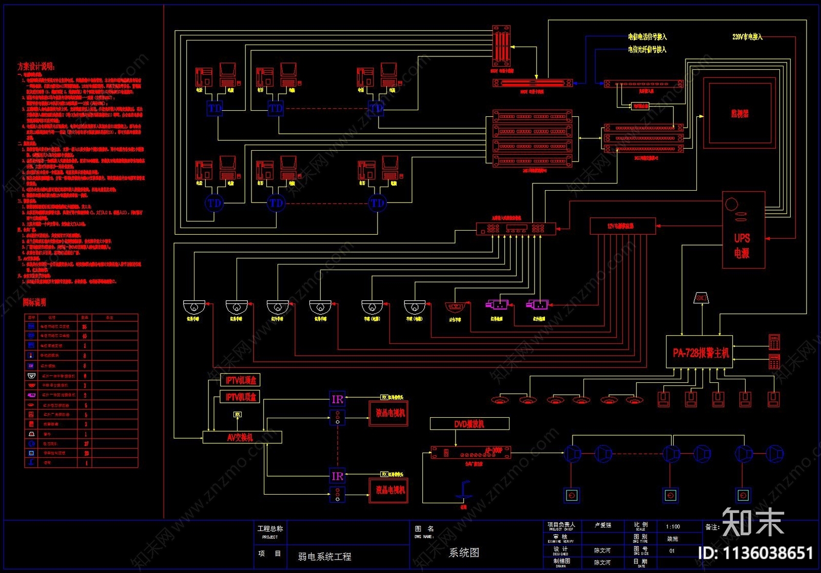Click the fiber access panel with the blue arrow

coord(644,84)
